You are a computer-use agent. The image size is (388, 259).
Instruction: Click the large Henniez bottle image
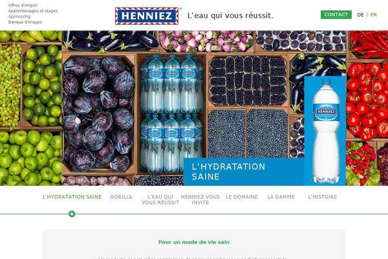pos(326,131)
